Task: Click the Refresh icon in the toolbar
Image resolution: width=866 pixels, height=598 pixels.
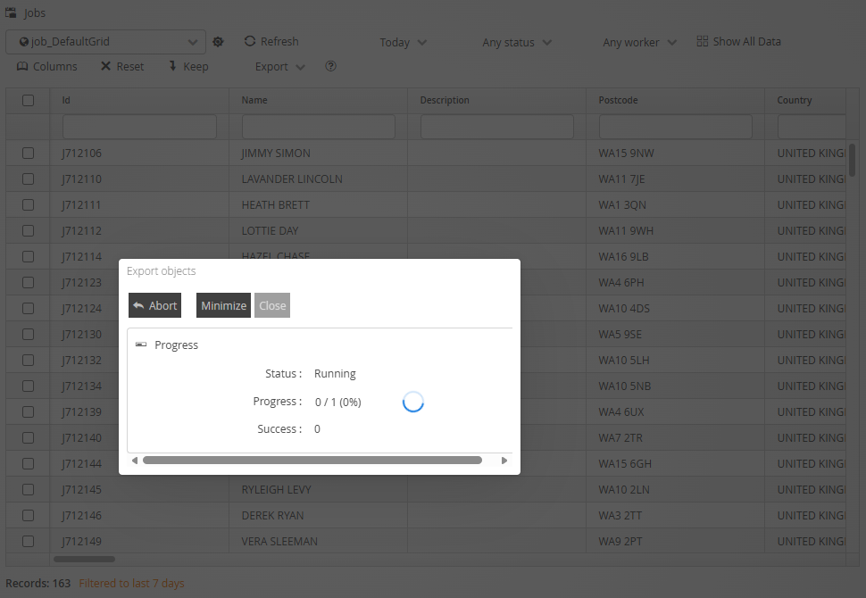Action: 250,41
